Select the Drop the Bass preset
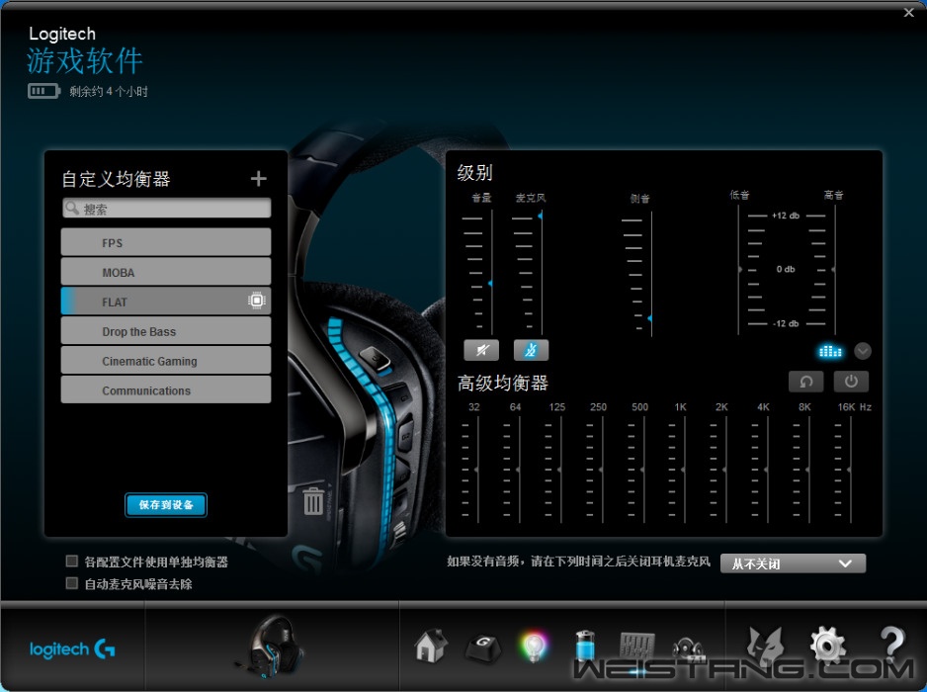Image resolution: width=927 pixels, height=692 pixels. pos(166,331)
